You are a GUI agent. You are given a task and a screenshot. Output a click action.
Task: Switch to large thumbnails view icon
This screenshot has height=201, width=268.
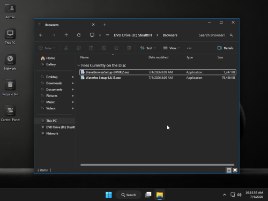[x=235, y=170]
